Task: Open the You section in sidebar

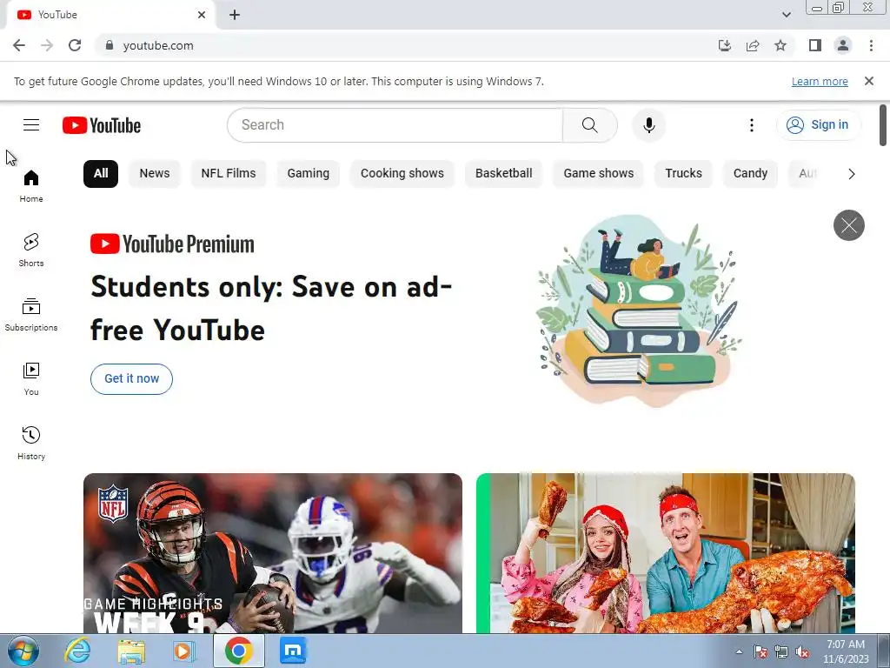Action: [31, 379]
